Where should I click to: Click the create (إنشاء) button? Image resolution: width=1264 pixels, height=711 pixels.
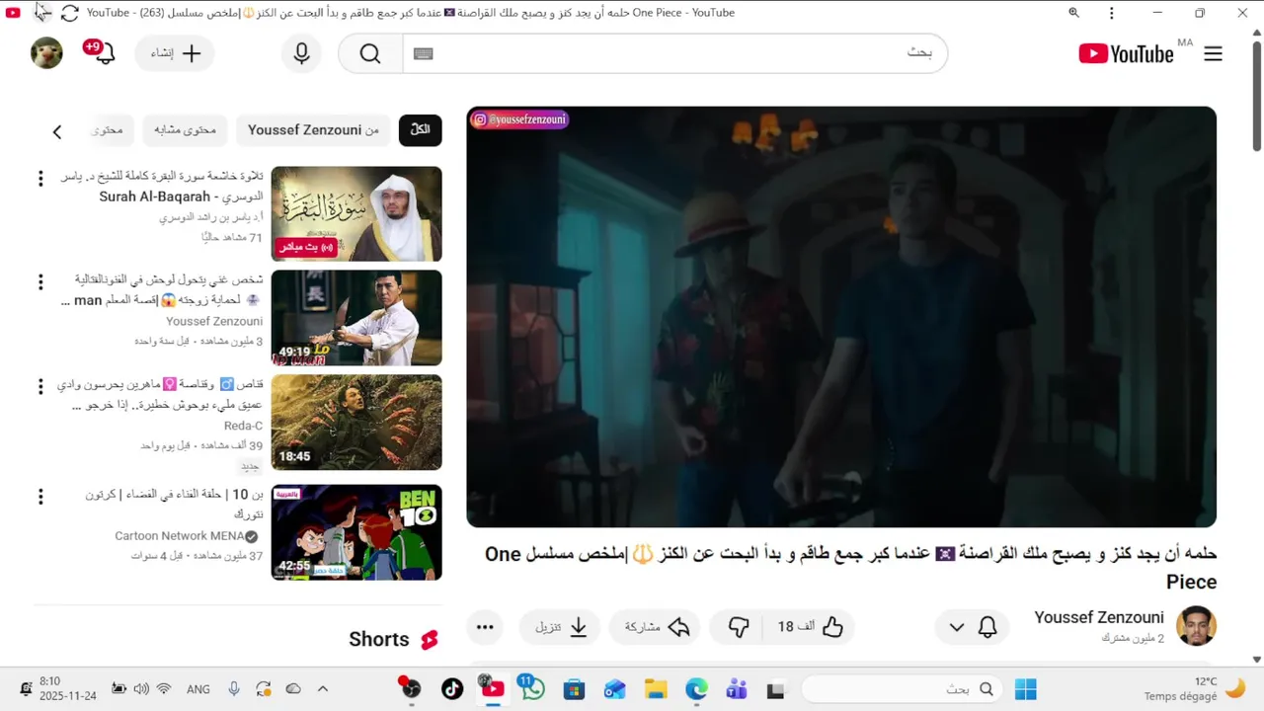coord(175,54)
